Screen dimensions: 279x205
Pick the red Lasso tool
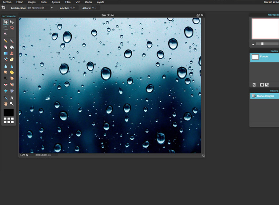pyautogui.click(x=12, y=28)
